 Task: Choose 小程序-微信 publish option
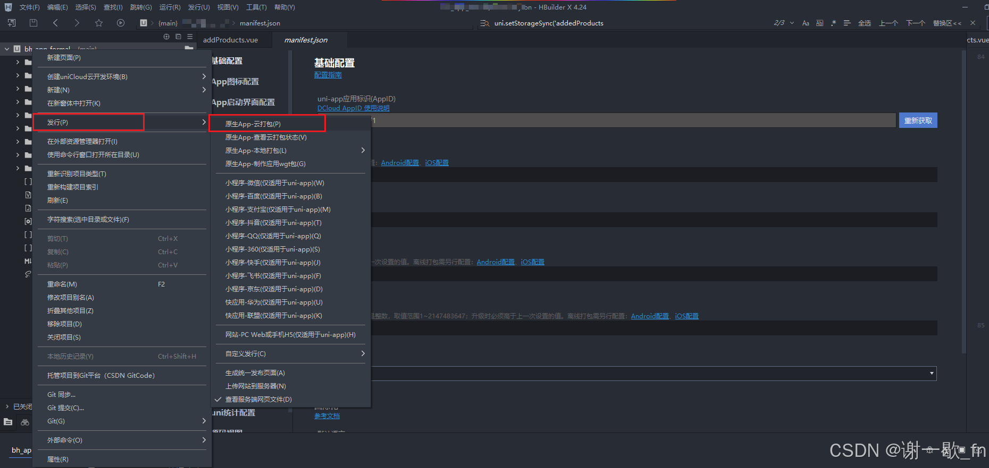[x=290, y=183]
